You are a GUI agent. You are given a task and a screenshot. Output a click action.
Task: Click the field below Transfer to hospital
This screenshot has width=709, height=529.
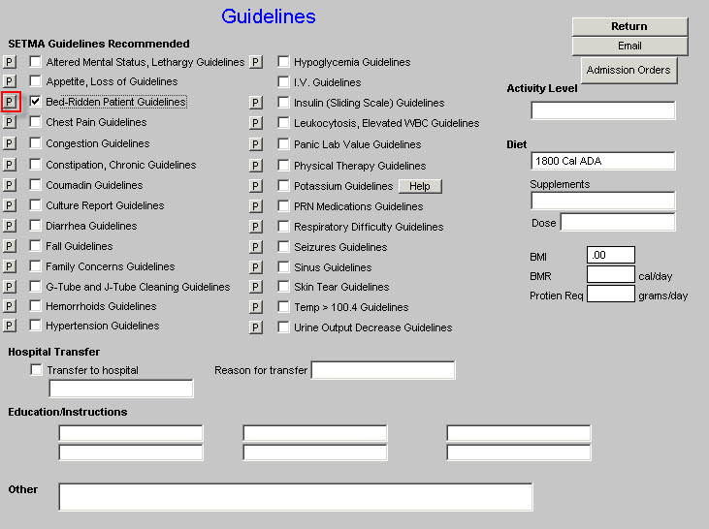[121, 389]
